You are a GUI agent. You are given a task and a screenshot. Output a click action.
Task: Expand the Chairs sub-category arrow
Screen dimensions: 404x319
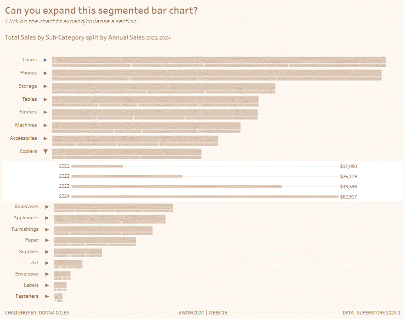pyautogui.click(x=45, y=60)
